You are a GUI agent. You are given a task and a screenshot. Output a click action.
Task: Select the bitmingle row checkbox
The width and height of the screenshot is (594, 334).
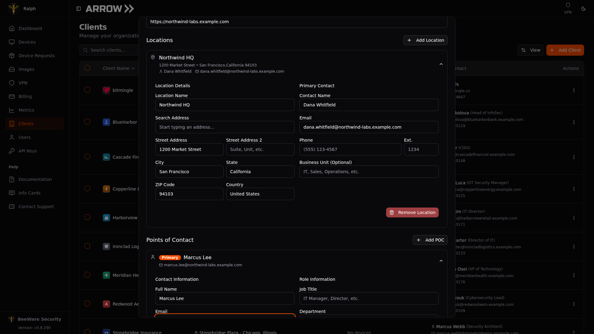87,90
